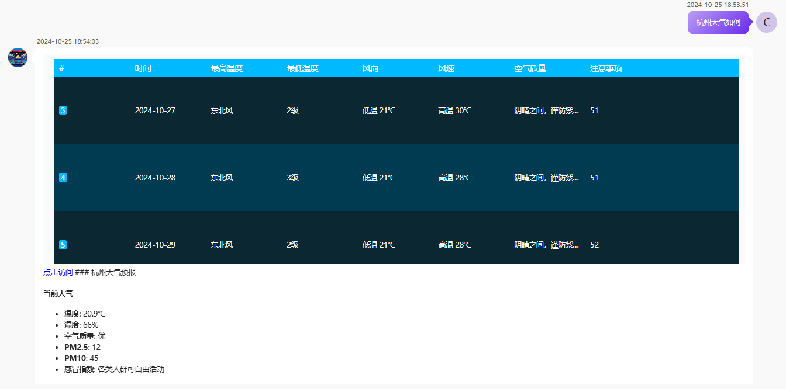Click truncated 阴晴之间 text in the 2024-10-27 row
The width and height of the screenshot is (786, 389).
(x=546, y=110)
